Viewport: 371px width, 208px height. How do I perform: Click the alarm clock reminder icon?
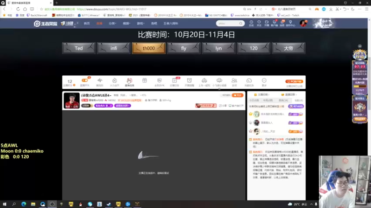coord(189,80)
